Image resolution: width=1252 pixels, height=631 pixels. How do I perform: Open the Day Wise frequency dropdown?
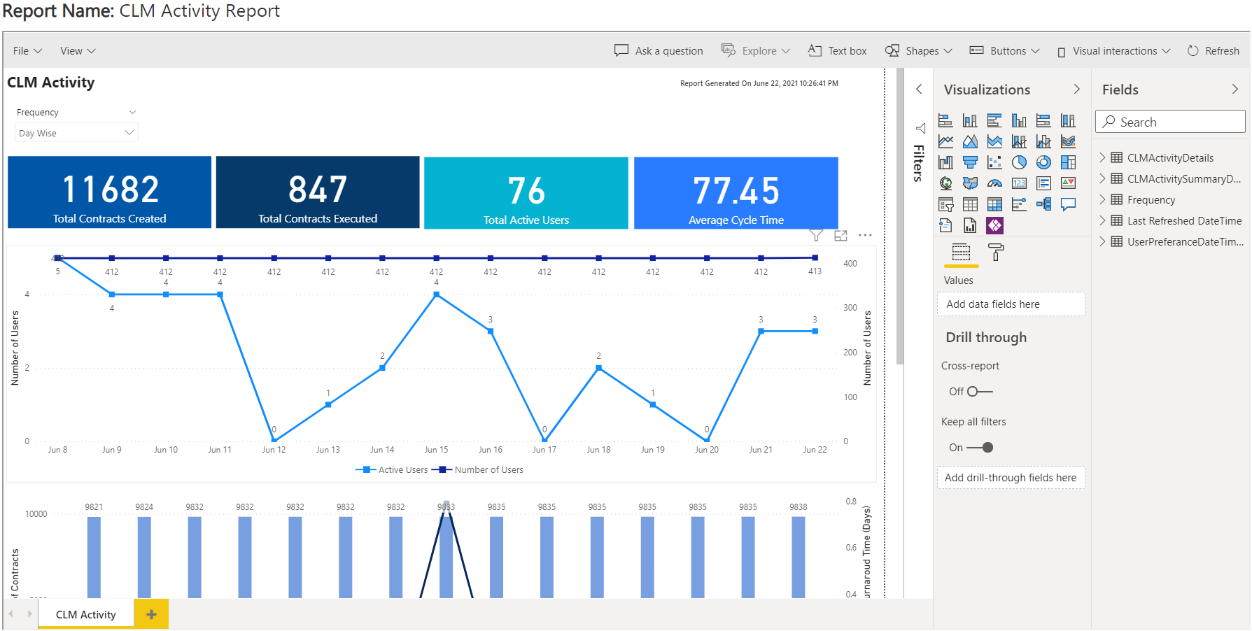coord(76,133)
